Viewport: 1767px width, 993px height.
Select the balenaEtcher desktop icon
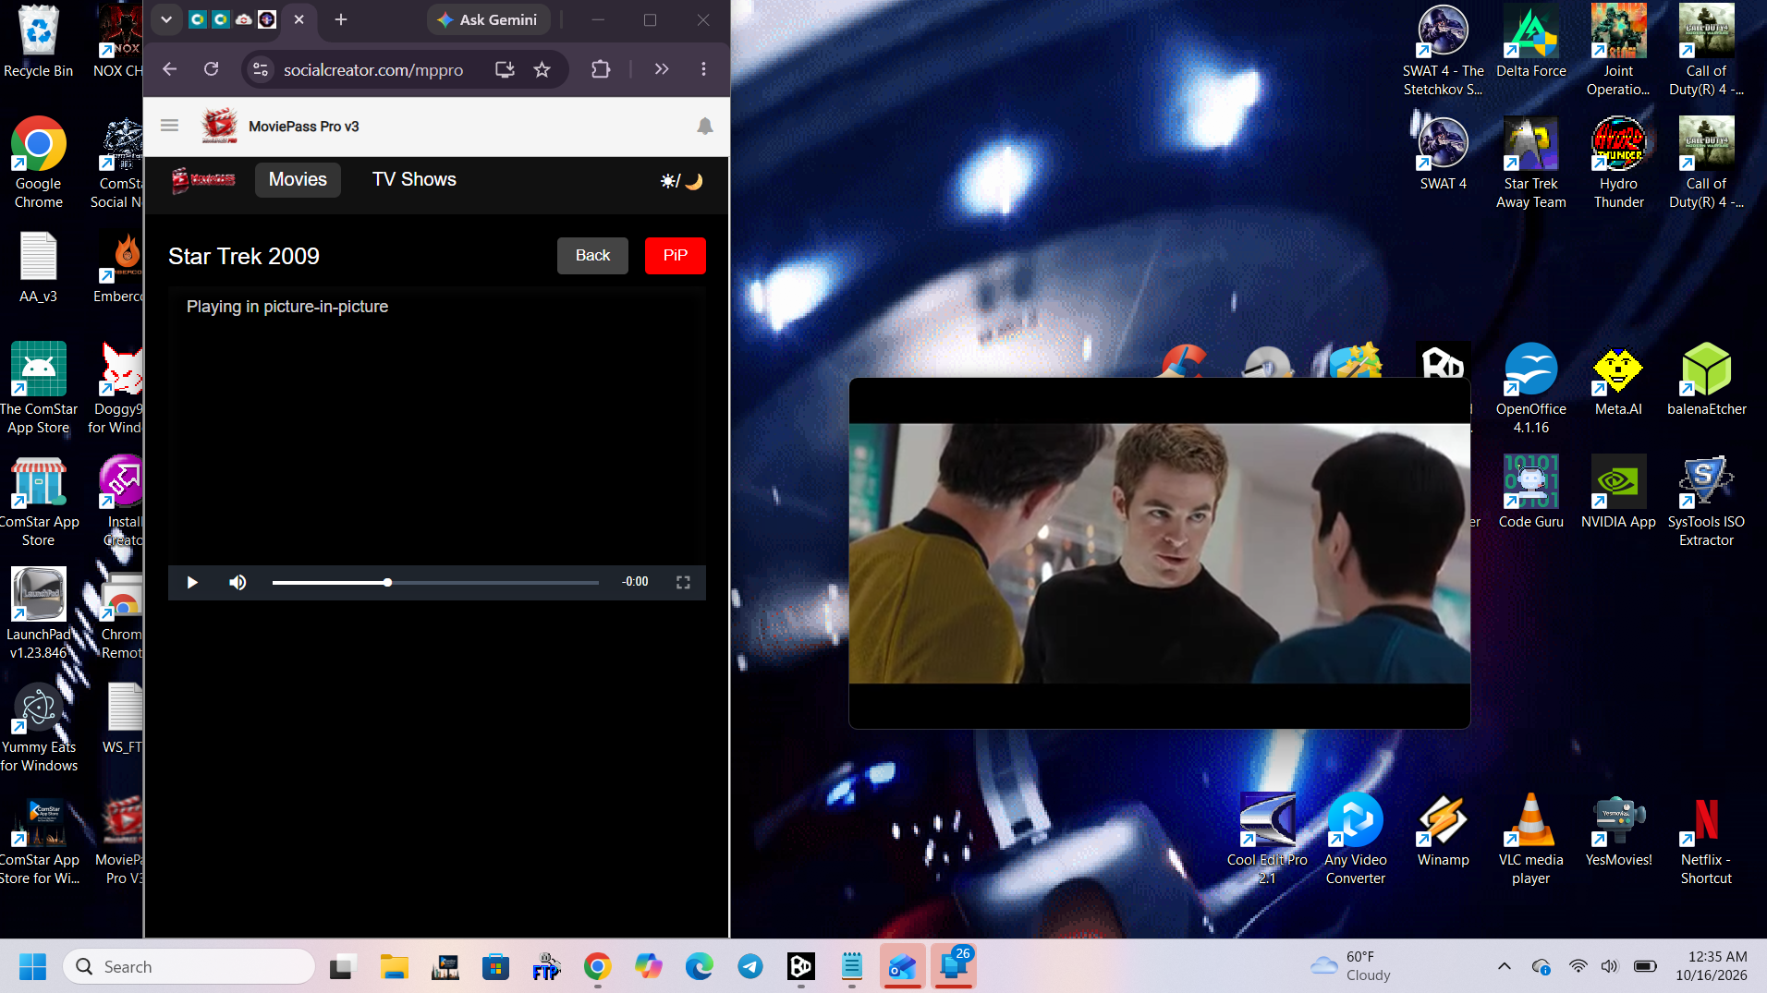coord(1706,379)
